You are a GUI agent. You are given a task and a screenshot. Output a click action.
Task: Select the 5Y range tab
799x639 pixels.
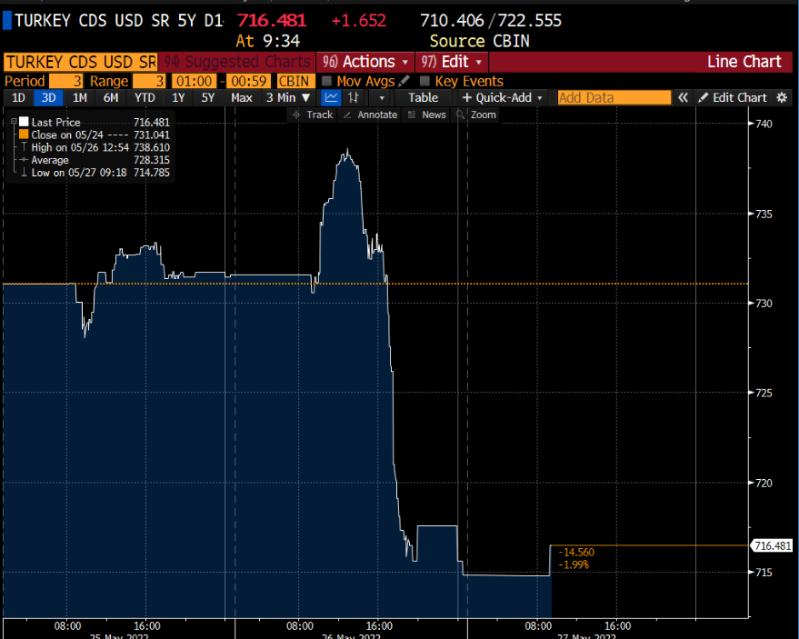[208, 97]
